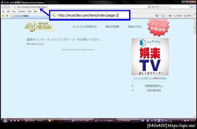The height and width of the screenshot is (129, 197).
Task: Expand the address bar history dropdown arrow
Action: pyautogui.click(x=149, y=7)
